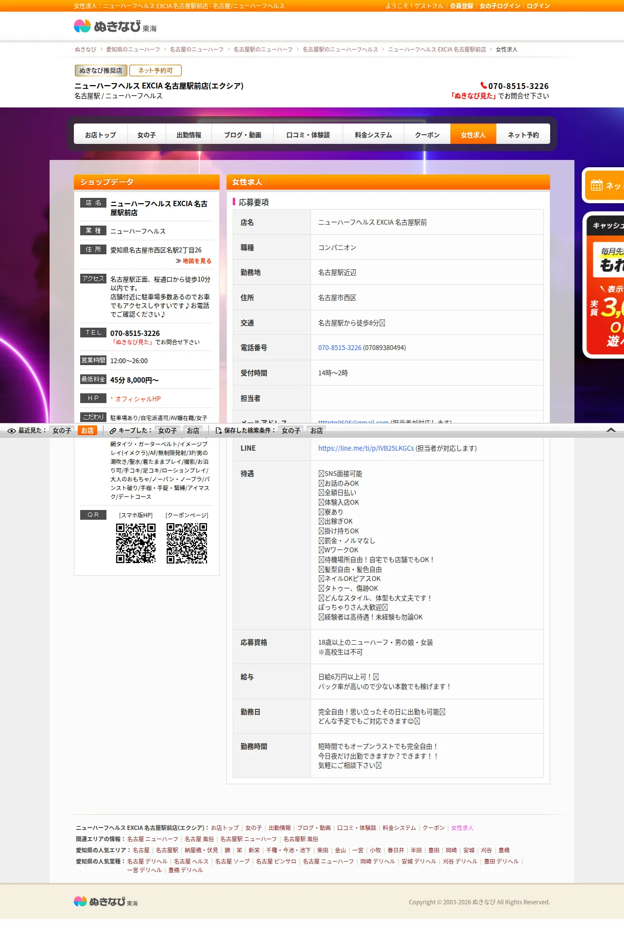
Task: Click the ぬきなび推奨店 badge
Action: click(101, 70)
